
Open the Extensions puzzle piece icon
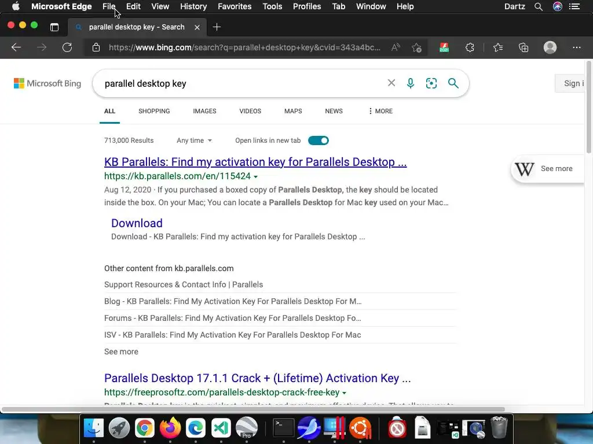[470, 47]
